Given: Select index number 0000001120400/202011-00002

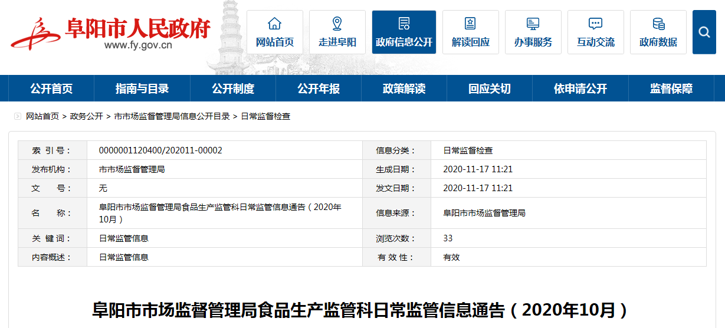Looking at the screenshot, I should pyautogui.click(x=160, y=150).
